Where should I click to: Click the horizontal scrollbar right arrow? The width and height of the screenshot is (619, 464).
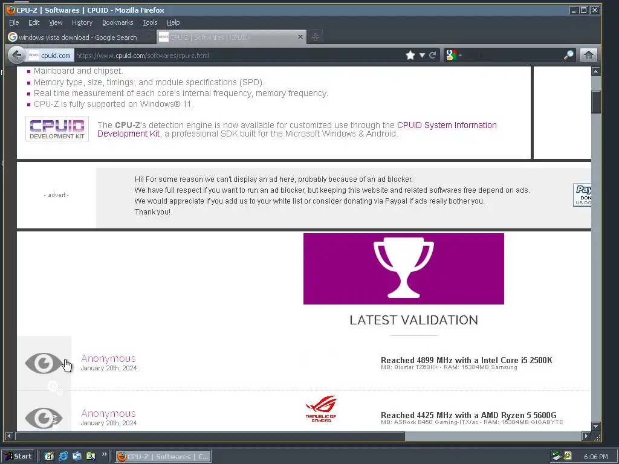pyautogui.click(x=586, y=436)
